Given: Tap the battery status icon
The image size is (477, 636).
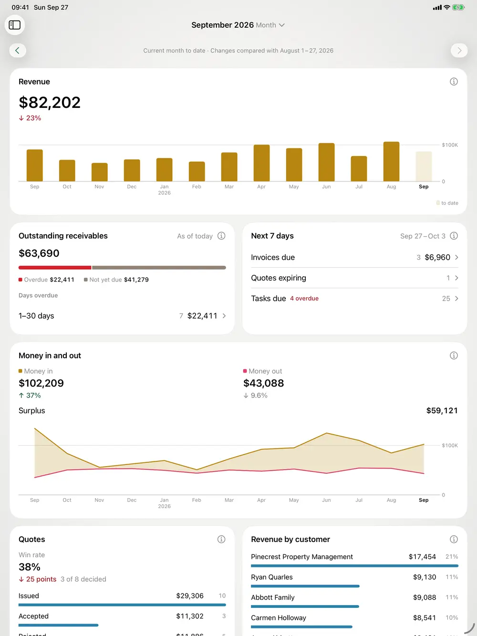Looking at the screenshot, I should pos(458,7).
